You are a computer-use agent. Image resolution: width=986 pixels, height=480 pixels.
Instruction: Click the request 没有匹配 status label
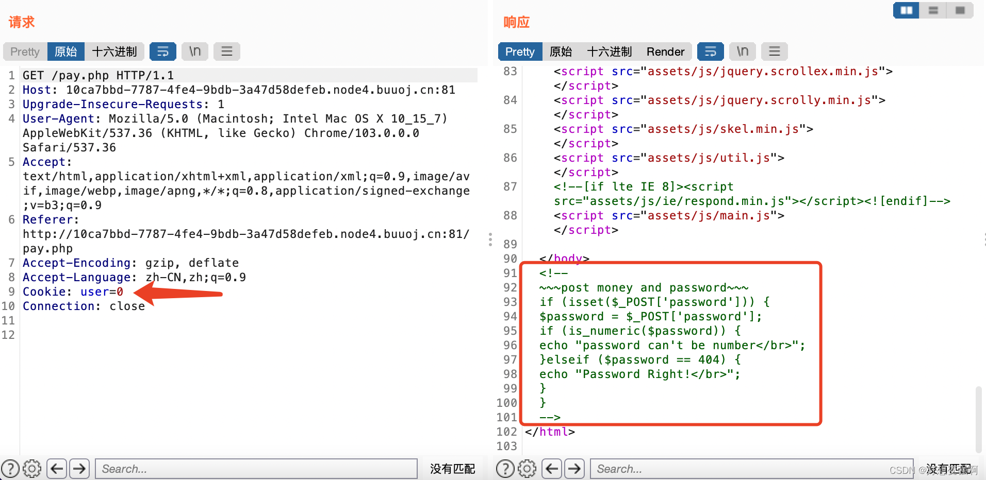click(x=452, y=469)
